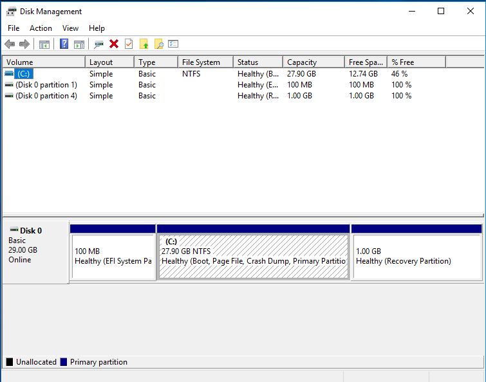The width and height of the screenshot is (486, 382).
Task: Sort by the Layout column header
Action: [109, 62]
